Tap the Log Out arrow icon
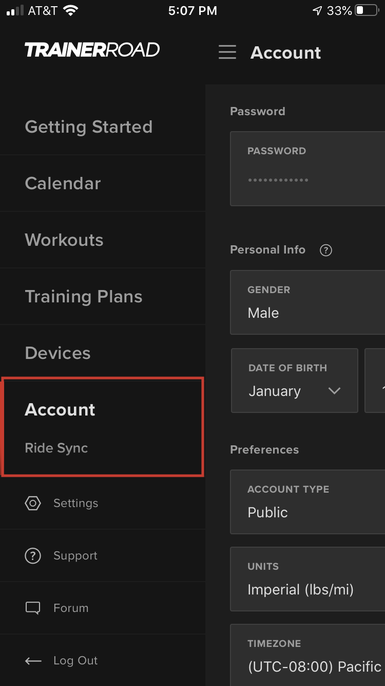 [33, 661]
